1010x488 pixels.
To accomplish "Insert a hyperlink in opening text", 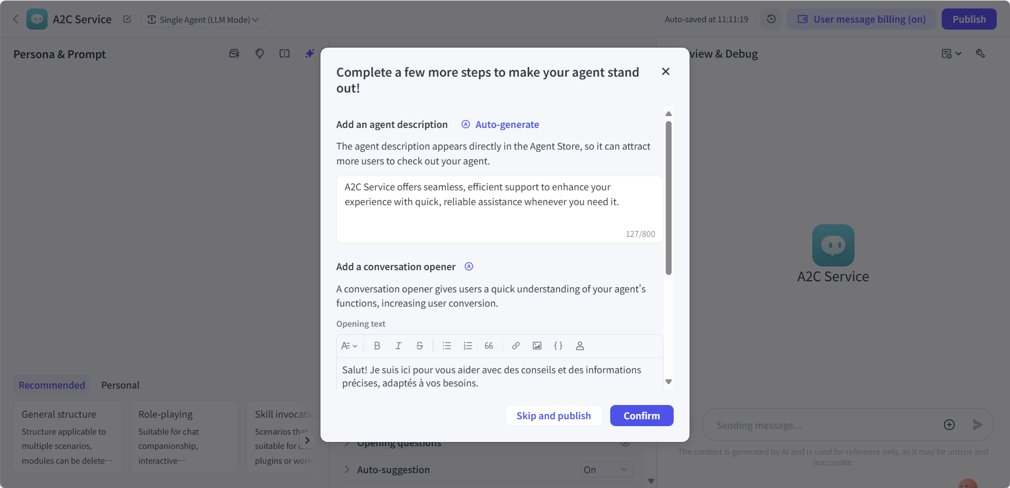I will (516, 346).
